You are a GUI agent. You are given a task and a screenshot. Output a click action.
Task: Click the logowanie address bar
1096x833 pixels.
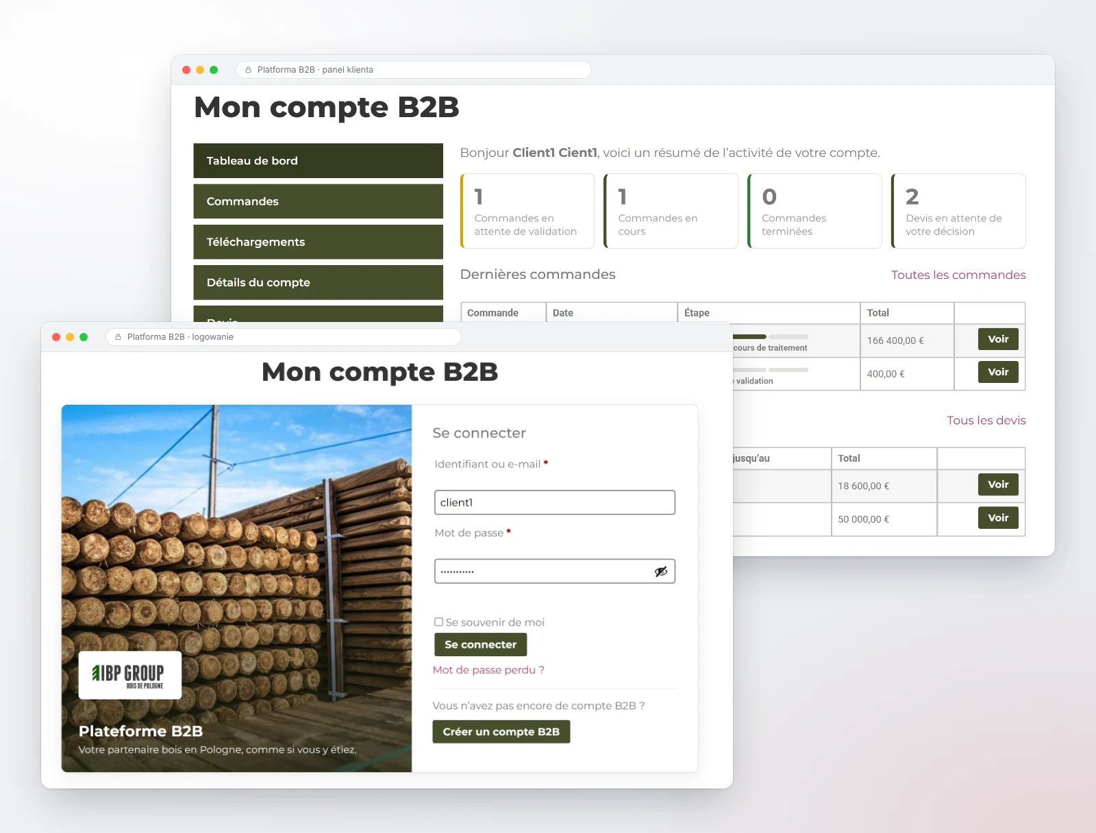[x=284, y=337]
